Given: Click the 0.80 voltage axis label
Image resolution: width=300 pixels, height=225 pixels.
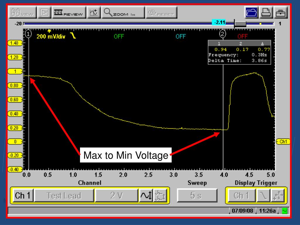Looking at the screenshot, I should pos(15,85).
